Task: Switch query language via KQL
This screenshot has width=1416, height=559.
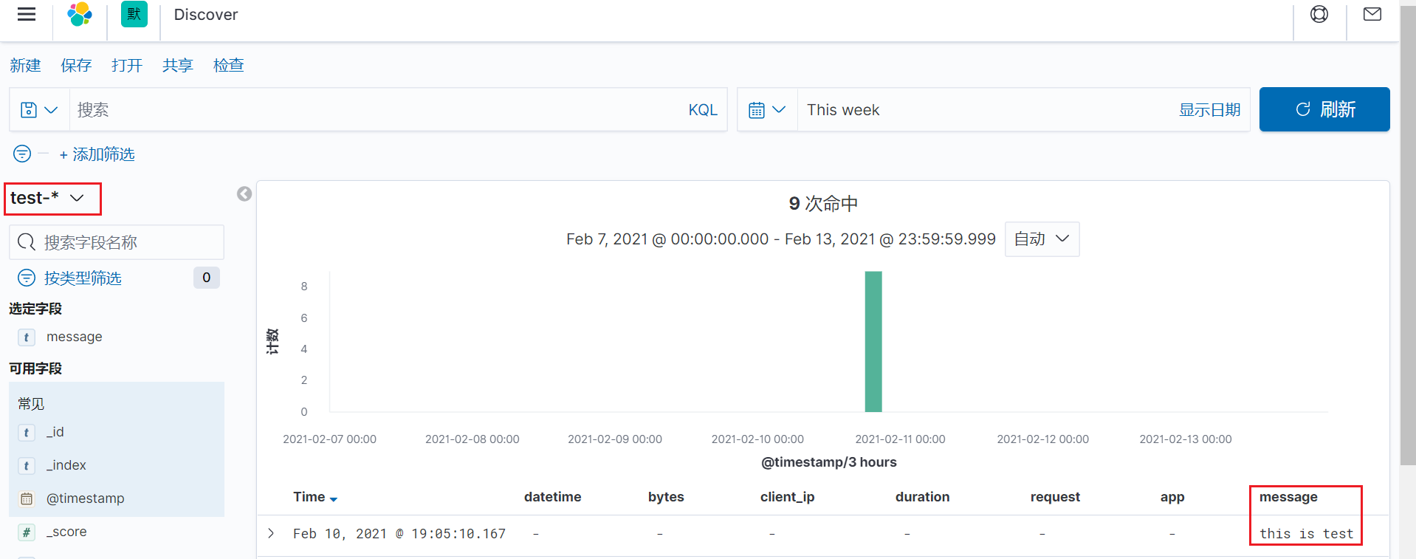Action: pos(703,110)
